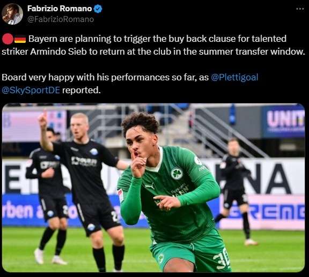Click the blurred player at photo's right
This screenshot has width=309, height=277.
tap(234, 190)
